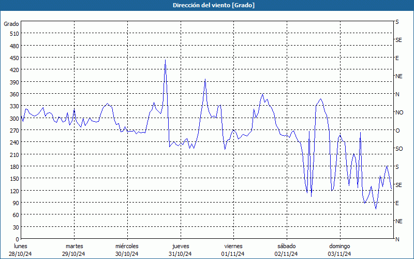This screenshot has height=259, width=414.
Task: Select the "N" compass label at 0 baseline
Action: point(397,239)
